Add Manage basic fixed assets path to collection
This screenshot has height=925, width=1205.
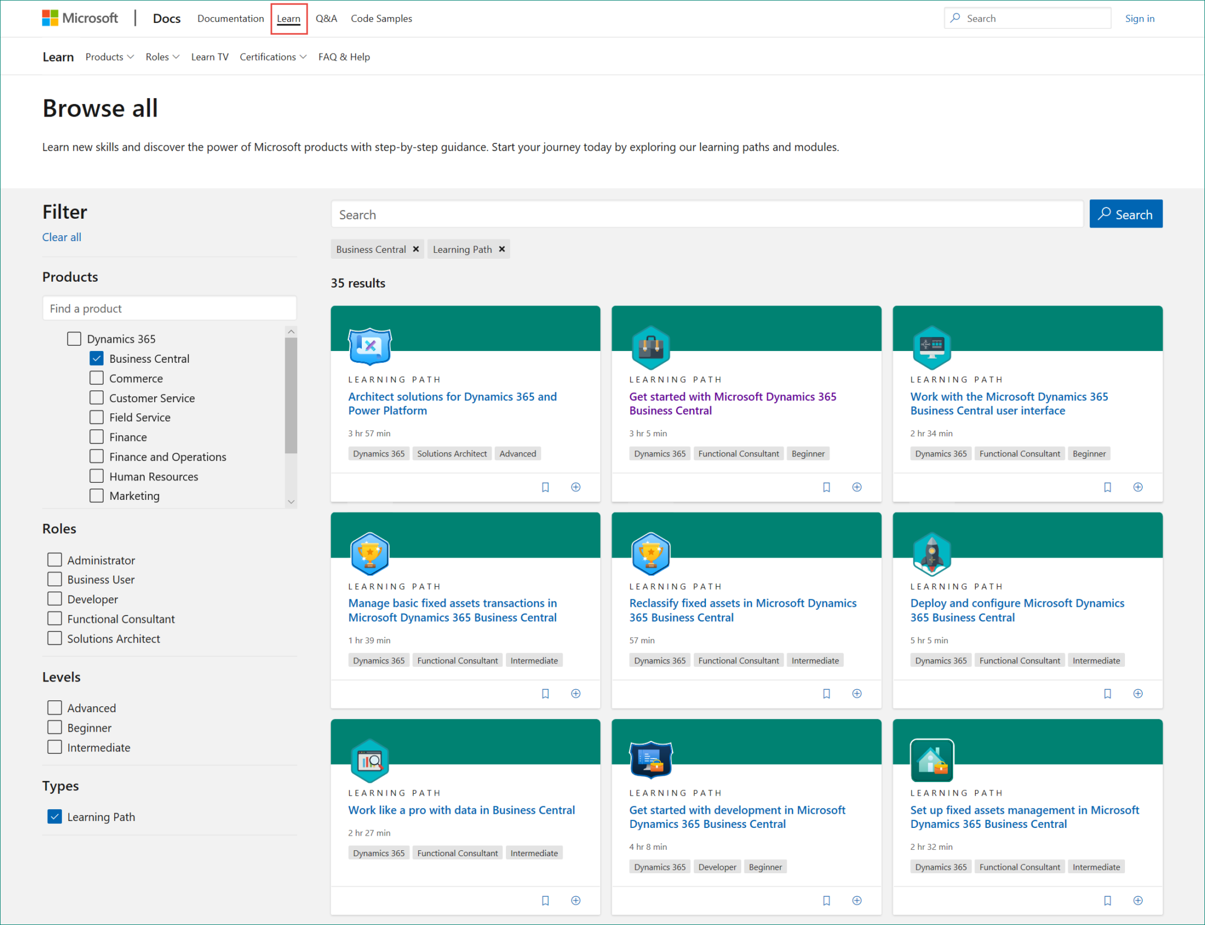pyautogui.click(x=576, y=694)
